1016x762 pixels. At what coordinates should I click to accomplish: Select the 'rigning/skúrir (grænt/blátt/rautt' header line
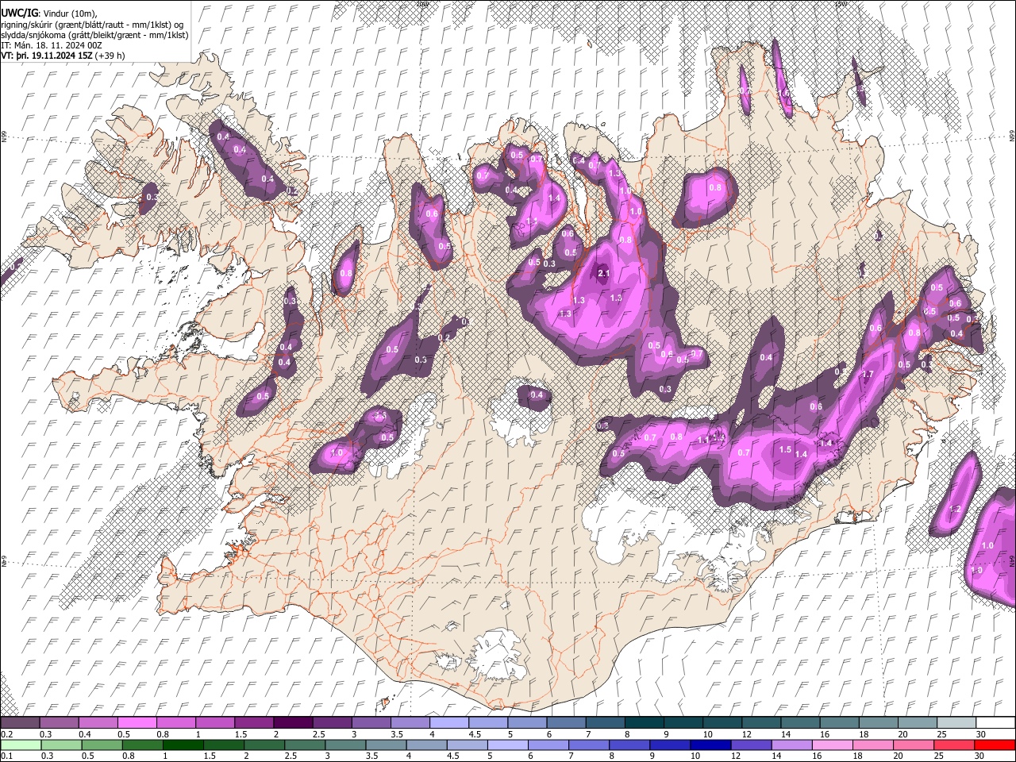click(92, 25)
